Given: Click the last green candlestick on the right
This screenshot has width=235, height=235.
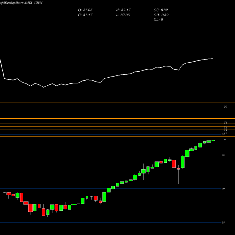Looking at the screenshot, I should [213, 141].
